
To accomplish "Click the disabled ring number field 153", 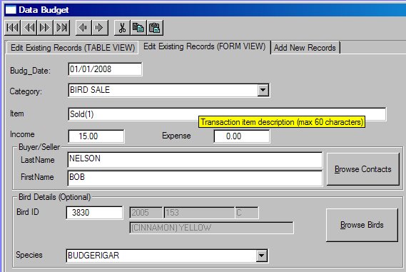I will [199, 213].
